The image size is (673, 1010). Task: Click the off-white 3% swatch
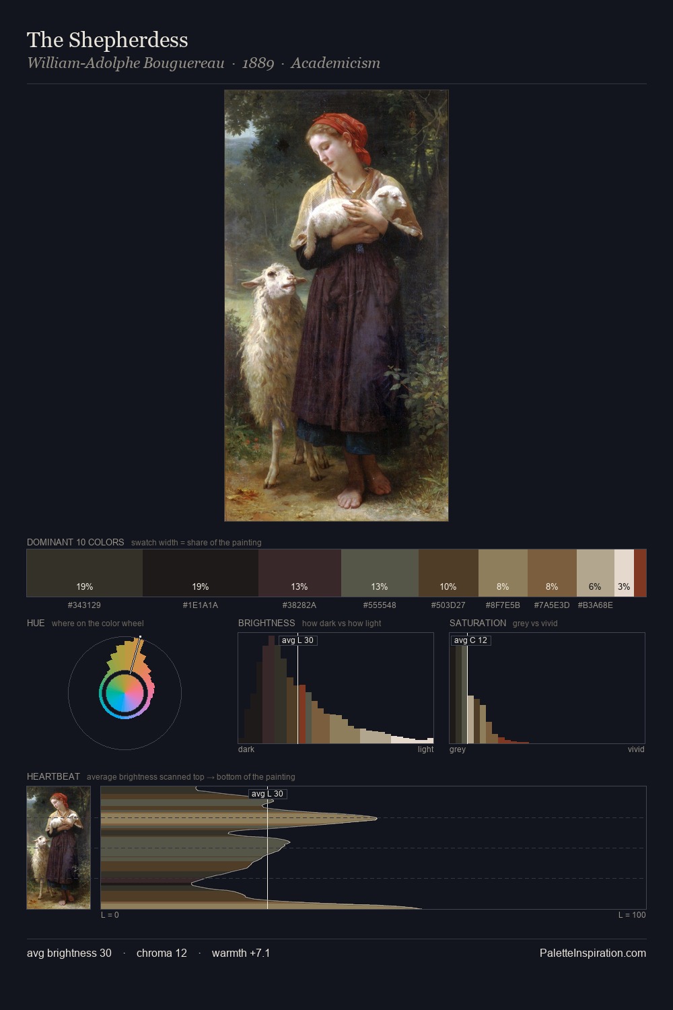(x=624, y=573)
